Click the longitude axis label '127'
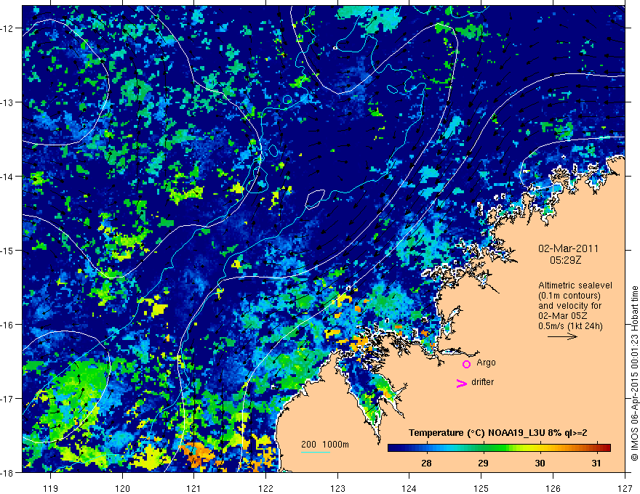Image resolution: width=640 pixels, height=494 pixels. 625,488
